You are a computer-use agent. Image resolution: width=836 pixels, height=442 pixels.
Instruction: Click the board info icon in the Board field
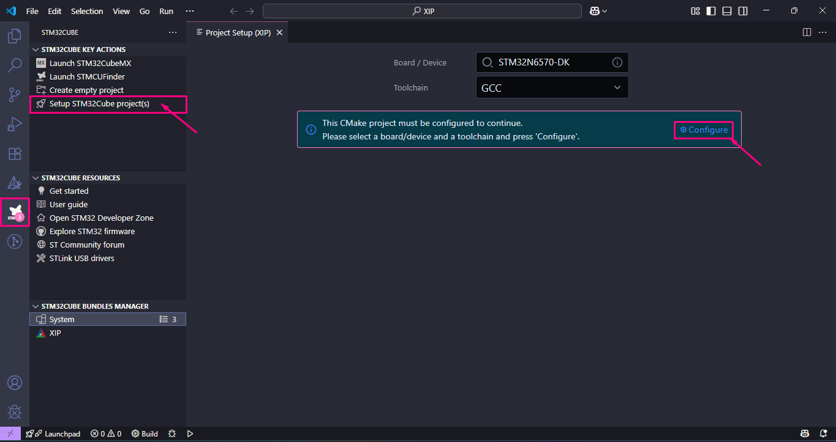click(x=617, y=62)
